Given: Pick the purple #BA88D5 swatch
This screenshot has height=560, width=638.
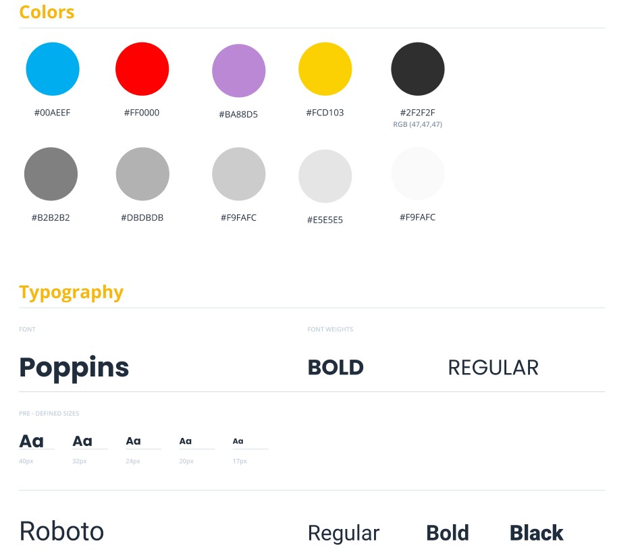Looking at the screenshot, I should (x=239, y=71).
